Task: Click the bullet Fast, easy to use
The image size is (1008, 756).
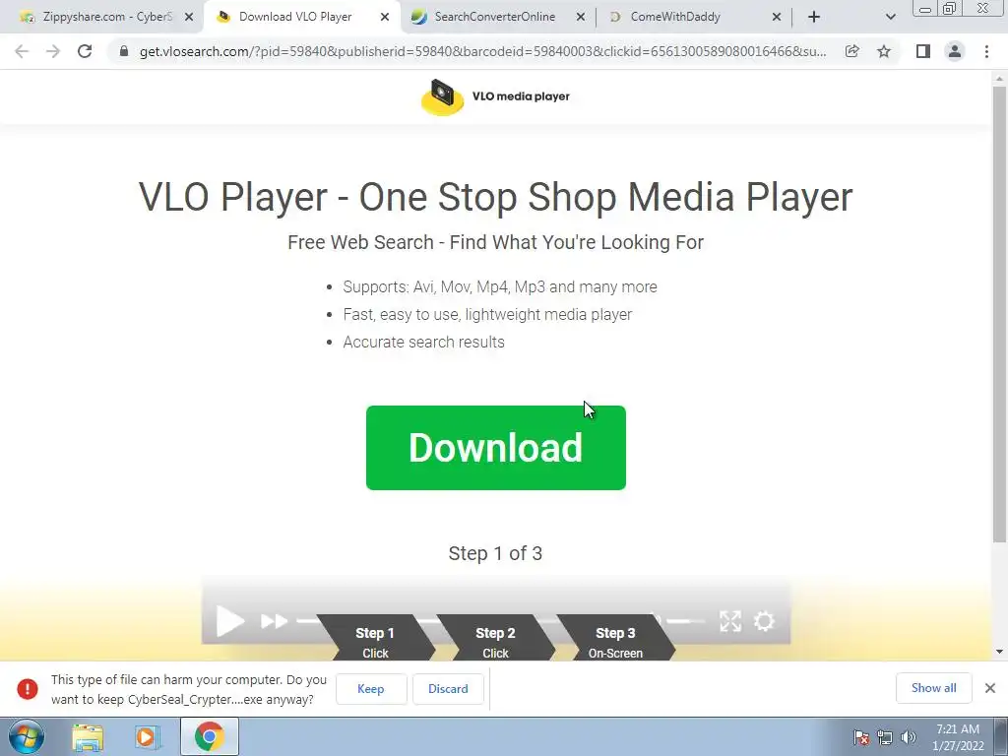Action: point(487,314)
